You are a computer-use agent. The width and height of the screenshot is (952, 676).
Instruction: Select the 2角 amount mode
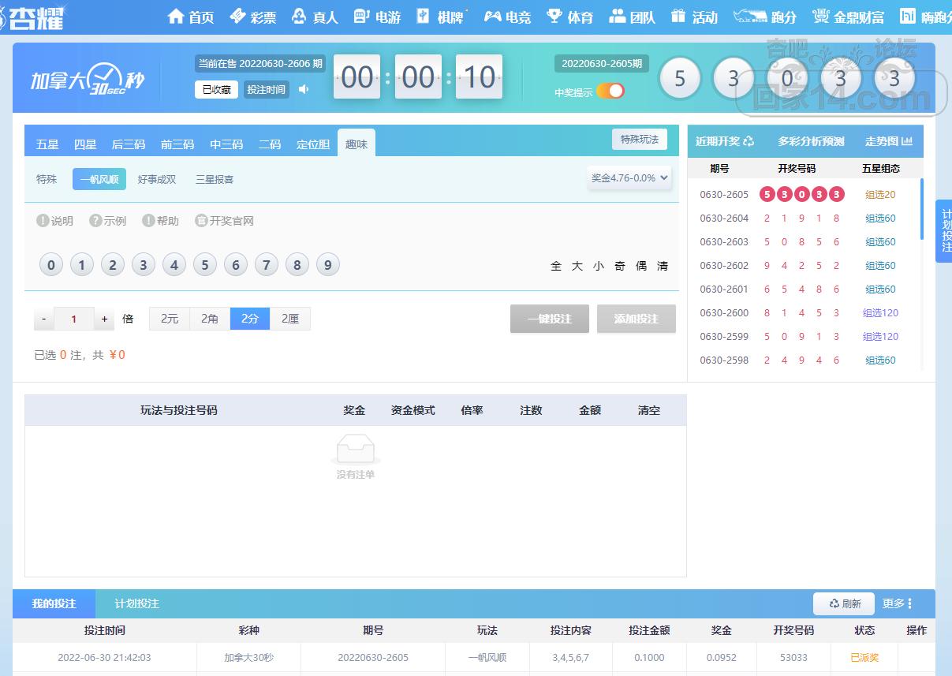click(210, 319)
